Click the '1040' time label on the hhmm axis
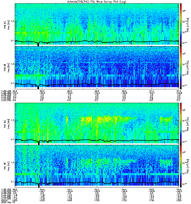The image size is (191, 204). [x=69, y=200]
